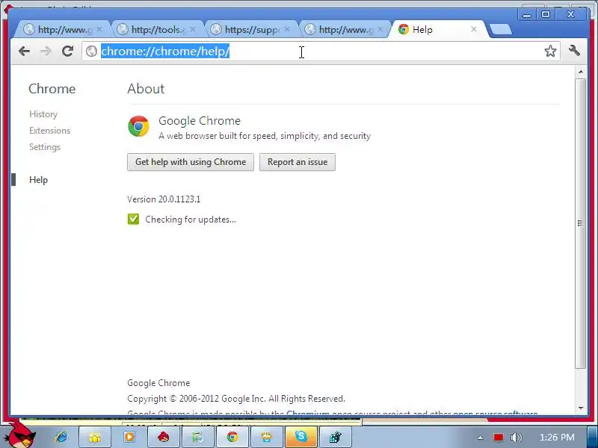Click the scrollbar up arrow

tap(581, 72)
